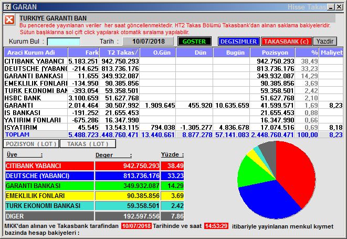Click green GARANTI BANKASI legend entry
Image resolution: width=347 pixels, height=239 pixels.
tap(49, 185)
